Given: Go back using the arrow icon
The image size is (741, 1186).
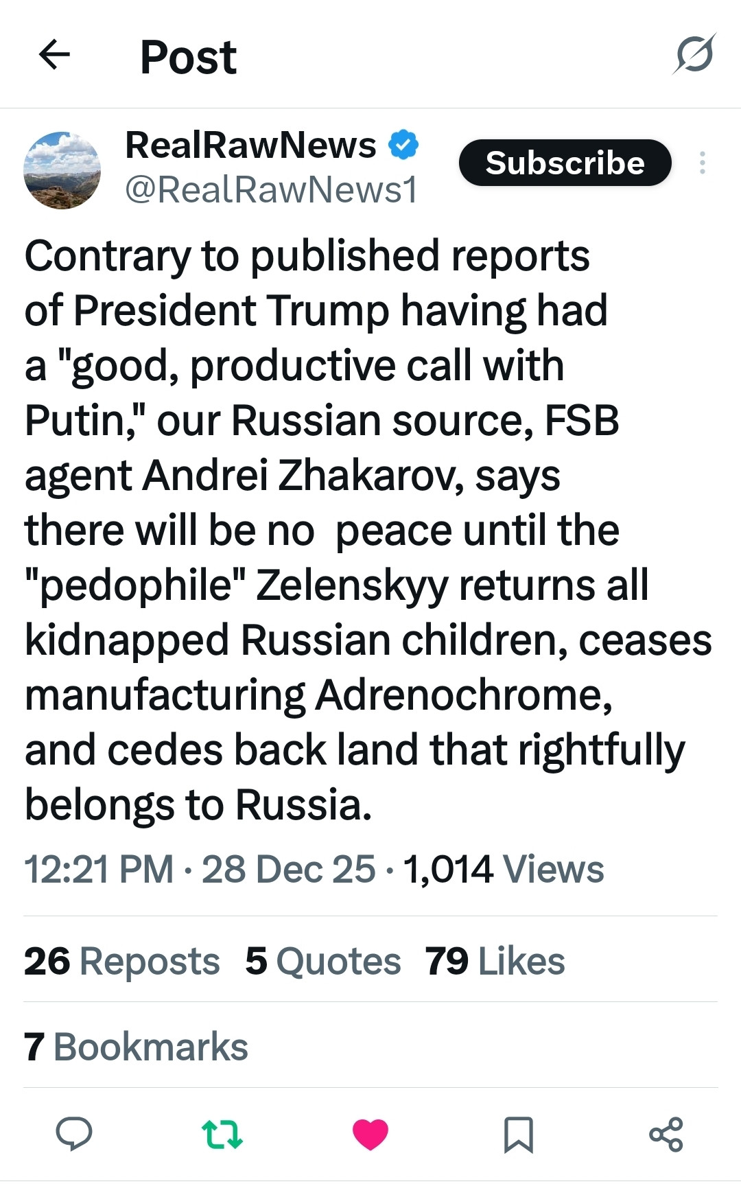Looking at the screenshot, I should click(55, 55).
